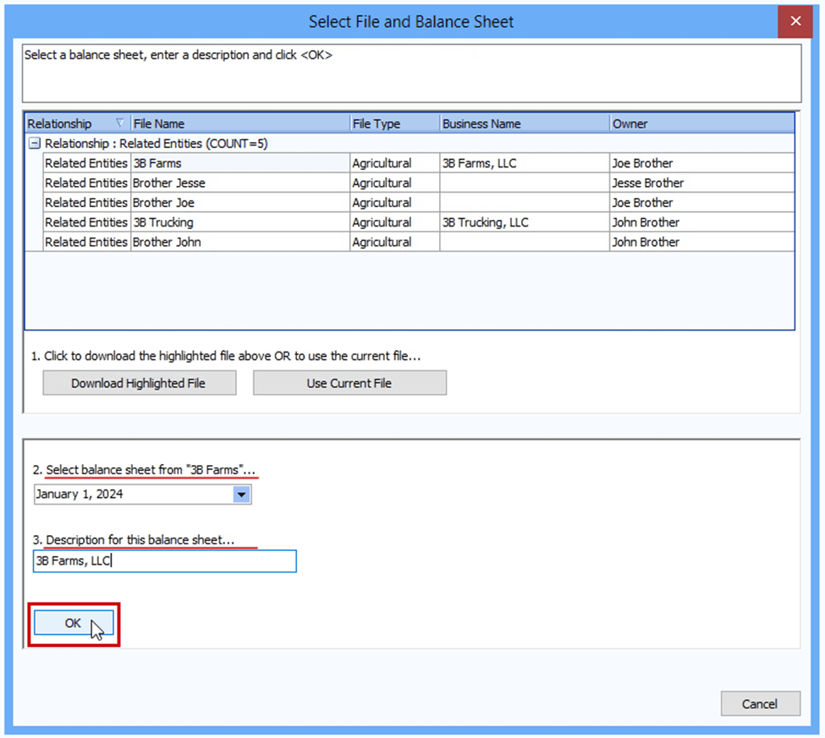Sort by File Type column header
This screenshot has height=738, width=825.
[x=394, y=123]
